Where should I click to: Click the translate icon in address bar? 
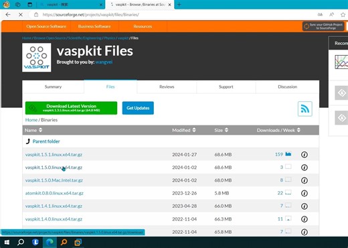coord(320,15)
